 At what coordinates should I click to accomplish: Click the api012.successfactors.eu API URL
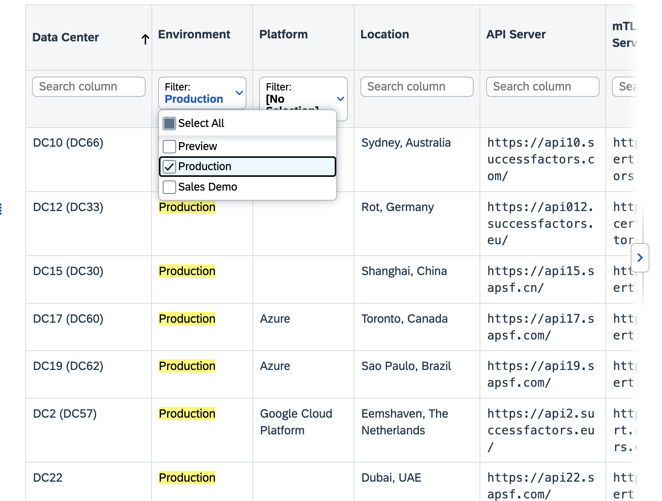[540, 224]
